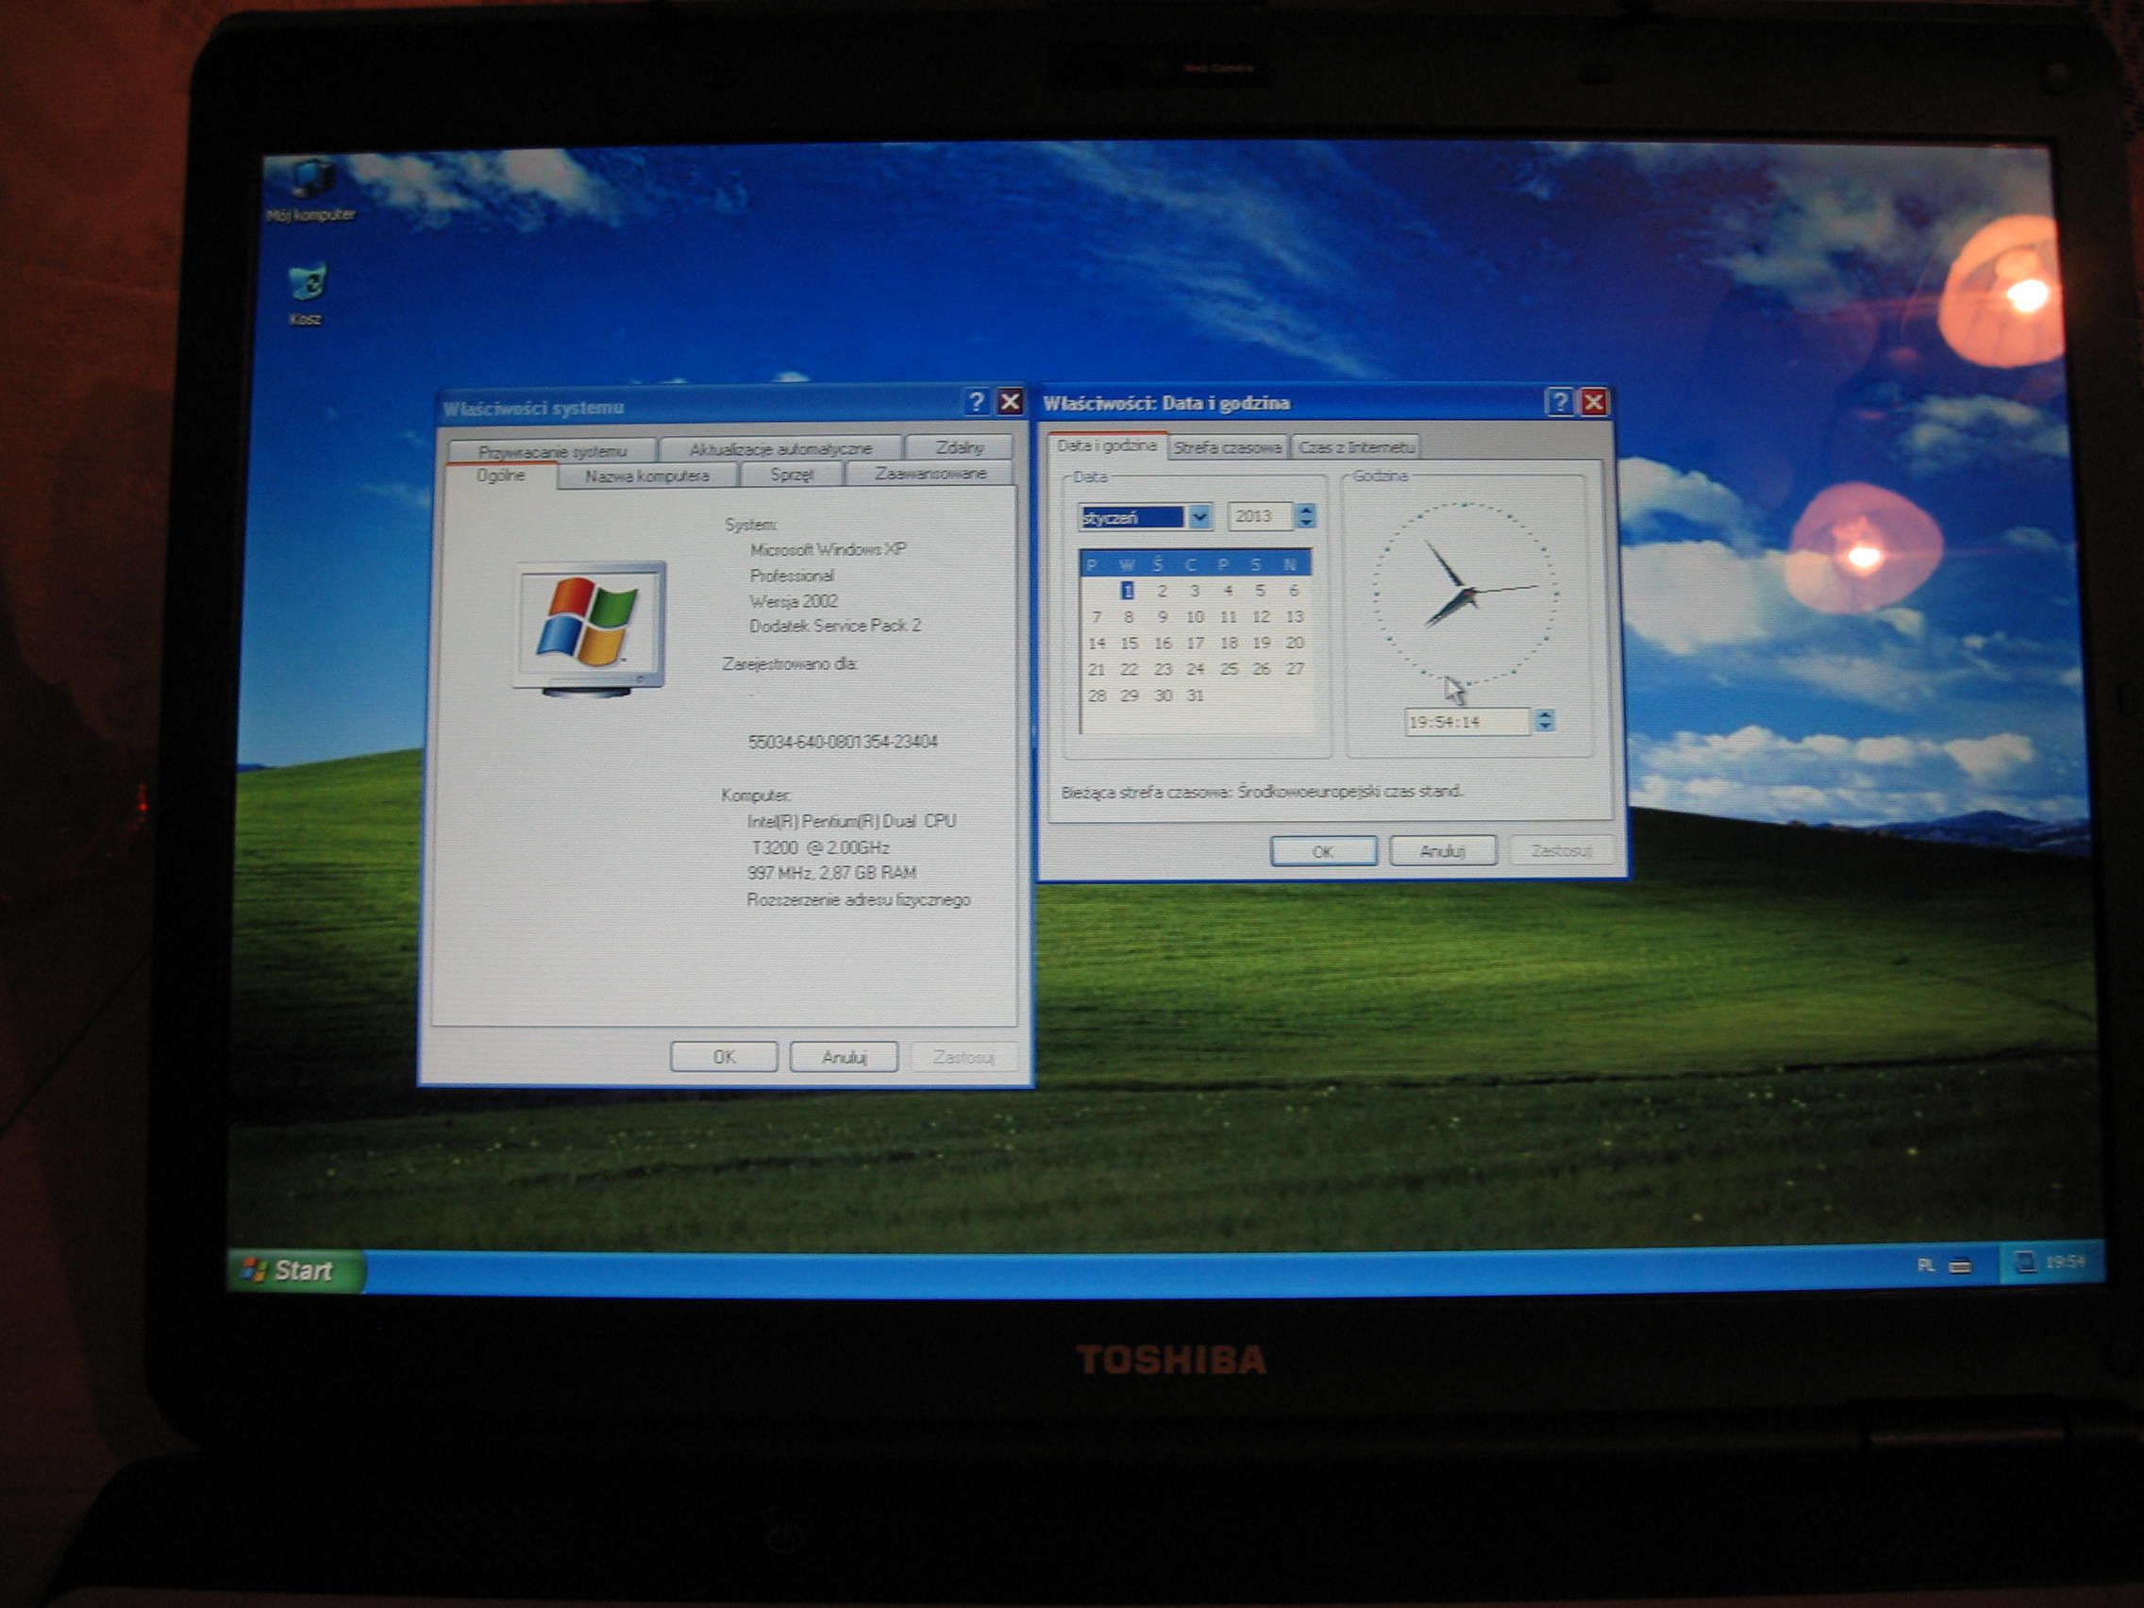Image resolution: width=2144 pixels, height=1608 pixels.
Task: Switch to the Ogólne tab
Action: coord(500,475)
